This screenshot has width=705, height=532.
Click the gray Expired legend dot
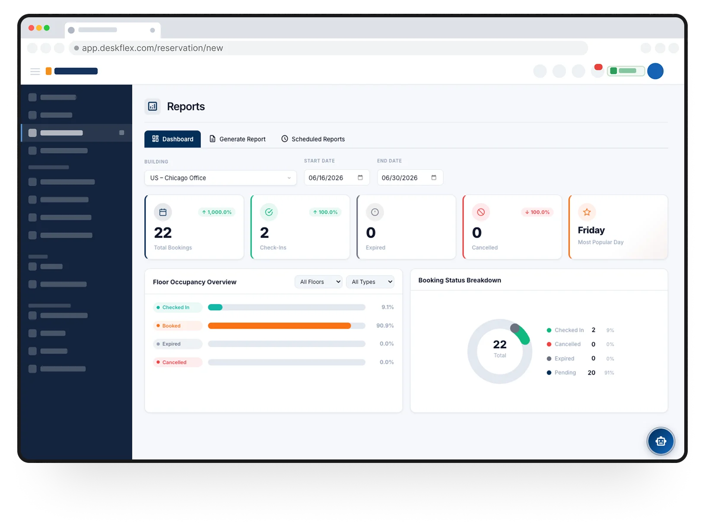point(549,358)
